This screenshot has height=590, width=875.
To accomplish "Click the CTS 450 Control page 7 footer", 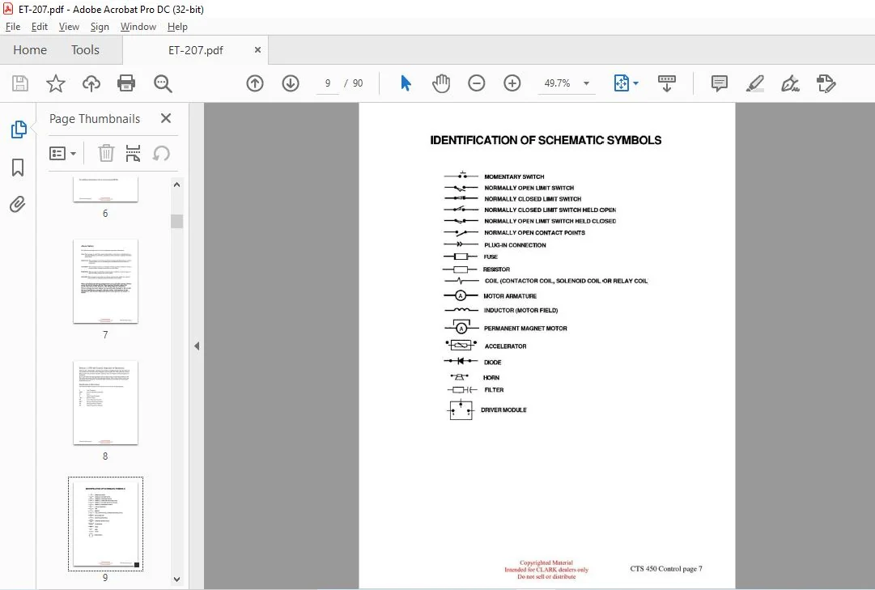I will click(666, 569).
